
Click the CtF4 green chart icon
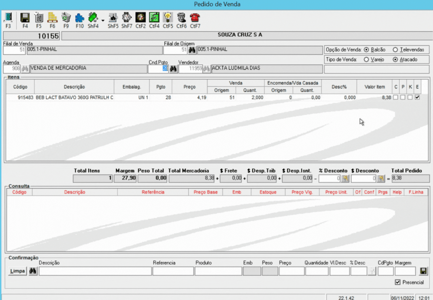tap(154, 18)
